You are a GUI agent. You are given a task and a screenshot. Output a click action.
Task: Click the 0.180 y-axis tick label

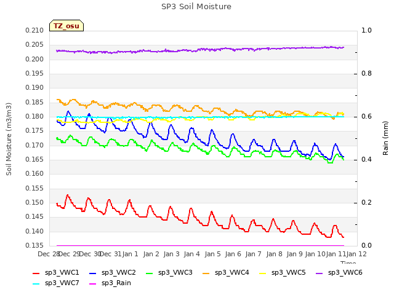pos(34,117)
